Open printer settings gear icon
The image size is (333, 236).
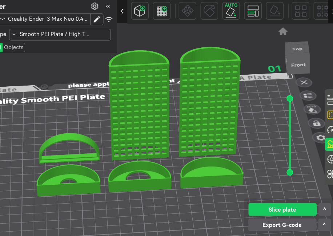click(95, 6)
